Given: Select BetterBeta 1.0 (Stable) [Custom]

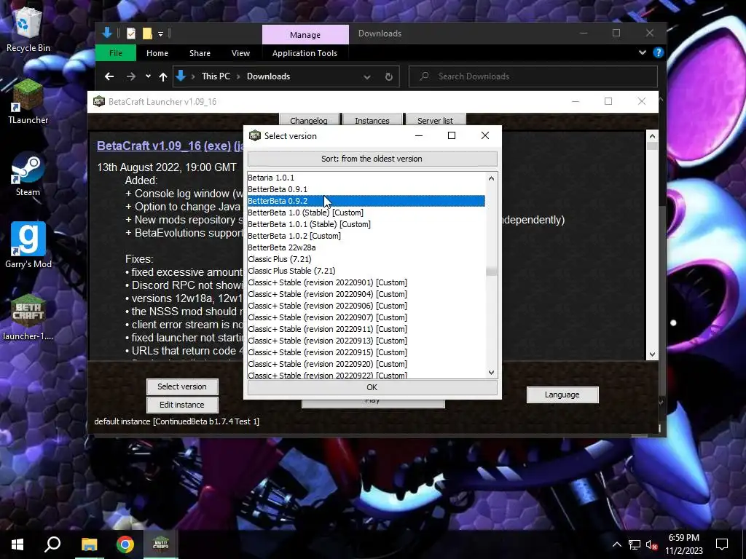Looking at the screenshot, I should pyautogui.click(x=366, y=213).
